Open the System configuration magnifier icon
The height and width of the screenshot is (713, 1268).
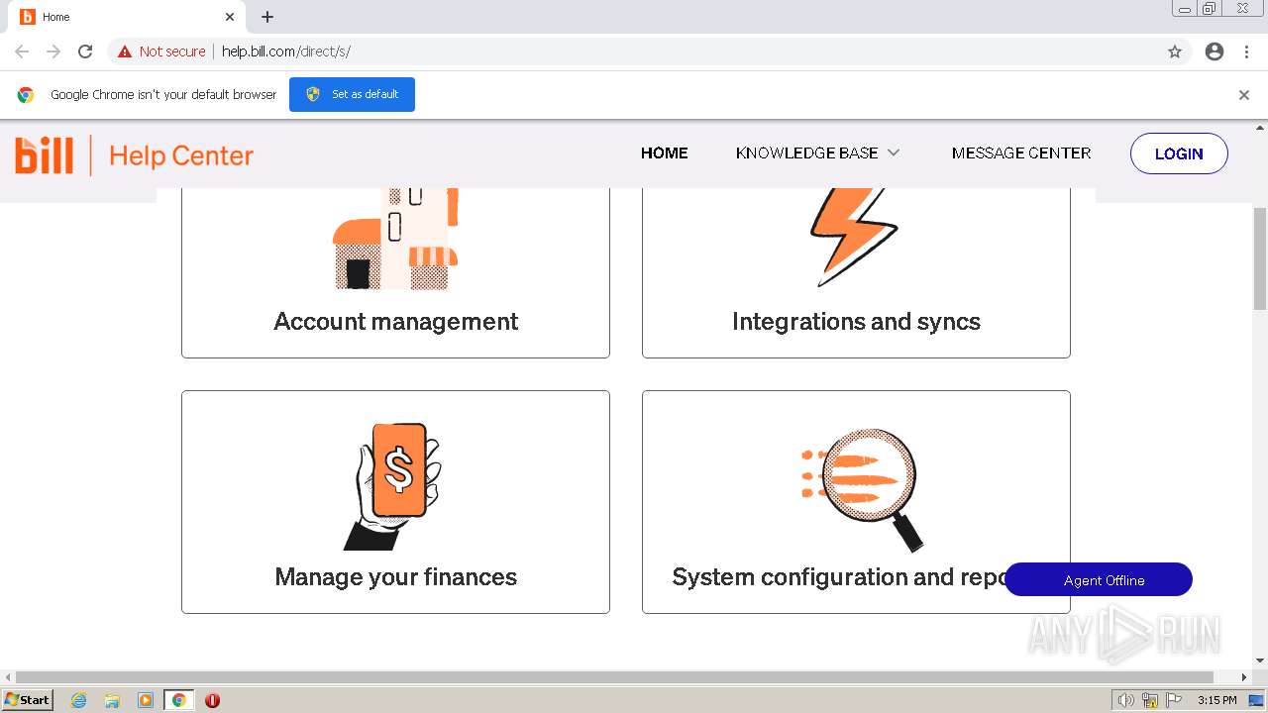pyautogui.click(x=860, y=489)
